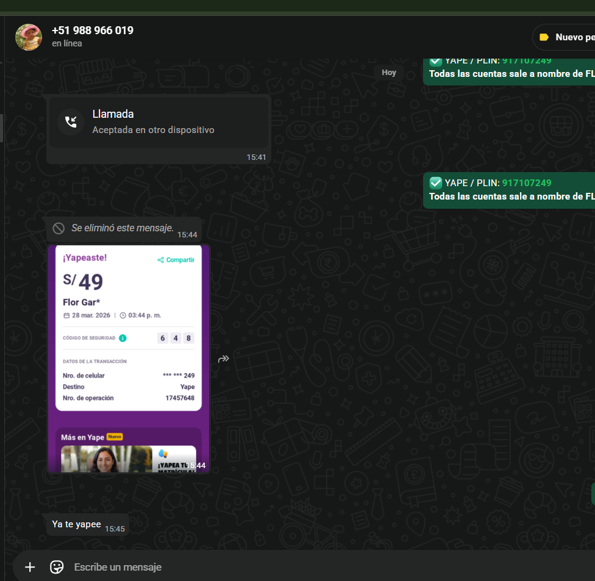595x581 pixels.
Task: Click the en línea status text
Action: tap(67, 44)
